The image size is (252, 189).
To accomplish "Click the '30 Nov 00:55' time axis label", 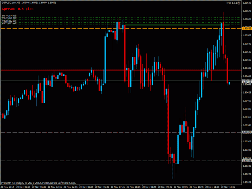I will pyautogui.click(x=23, y=187).
